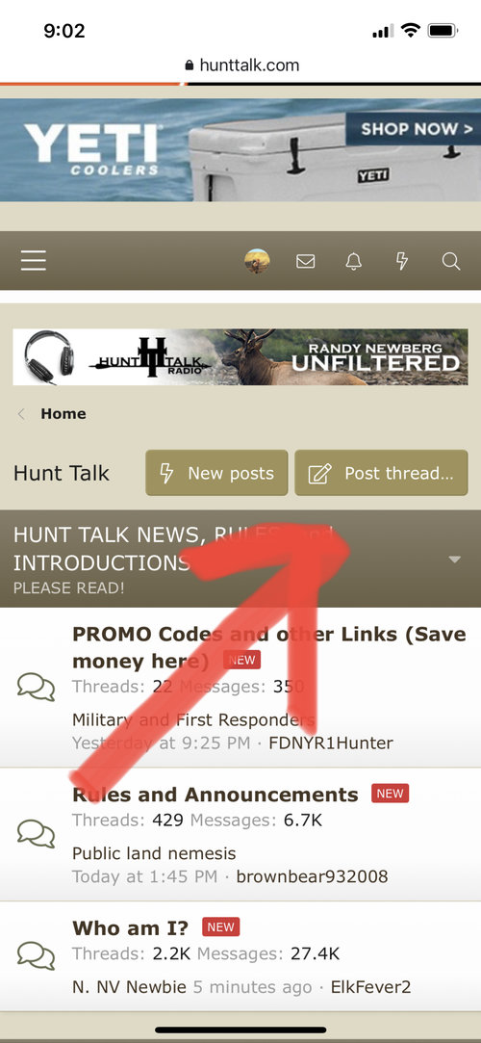This screenshot has width=481, height=1043.
Task: Tap the hunttalk.com address bar
Action: [240, 65]
